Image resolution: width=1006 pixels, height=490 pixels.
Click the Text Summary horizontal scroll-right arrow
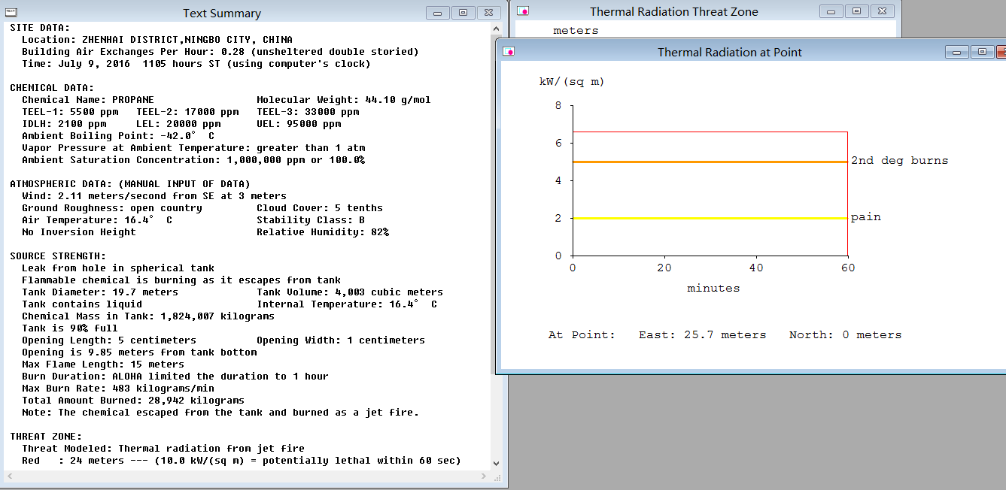484,476
